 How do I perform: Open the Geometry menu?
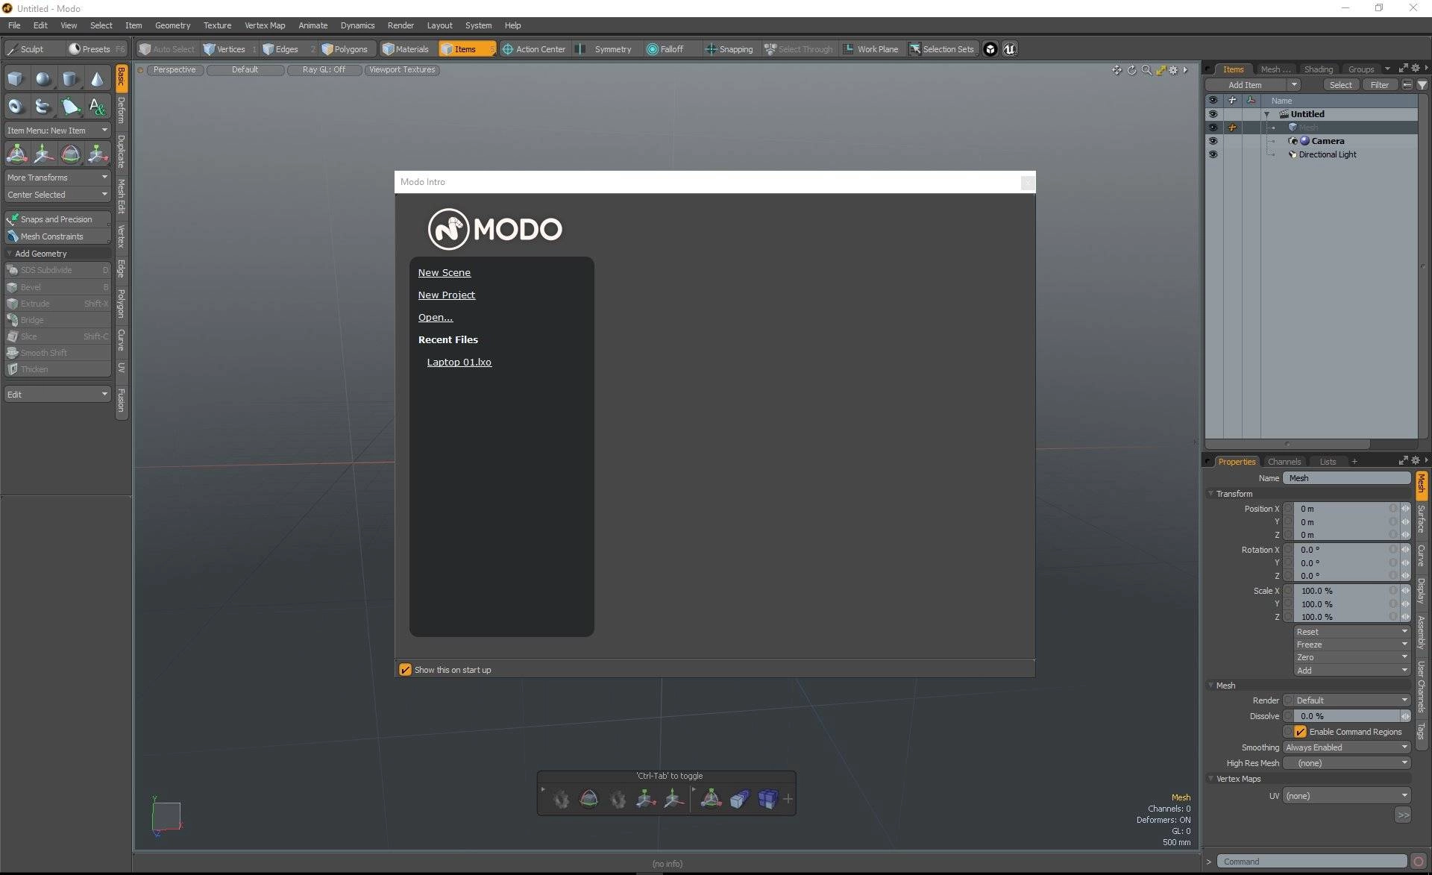click(172, 25)
